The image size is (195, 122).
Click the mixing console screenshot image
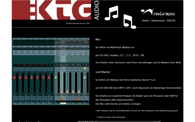click(51, 71)
